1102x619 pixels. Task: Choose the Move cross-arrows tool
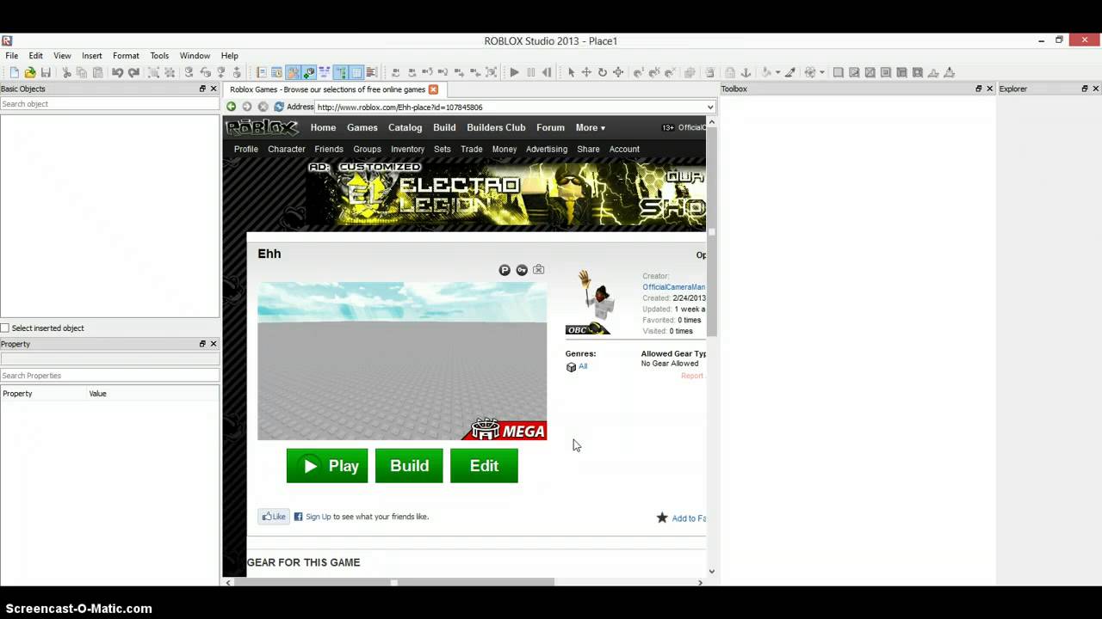point(586,72)
